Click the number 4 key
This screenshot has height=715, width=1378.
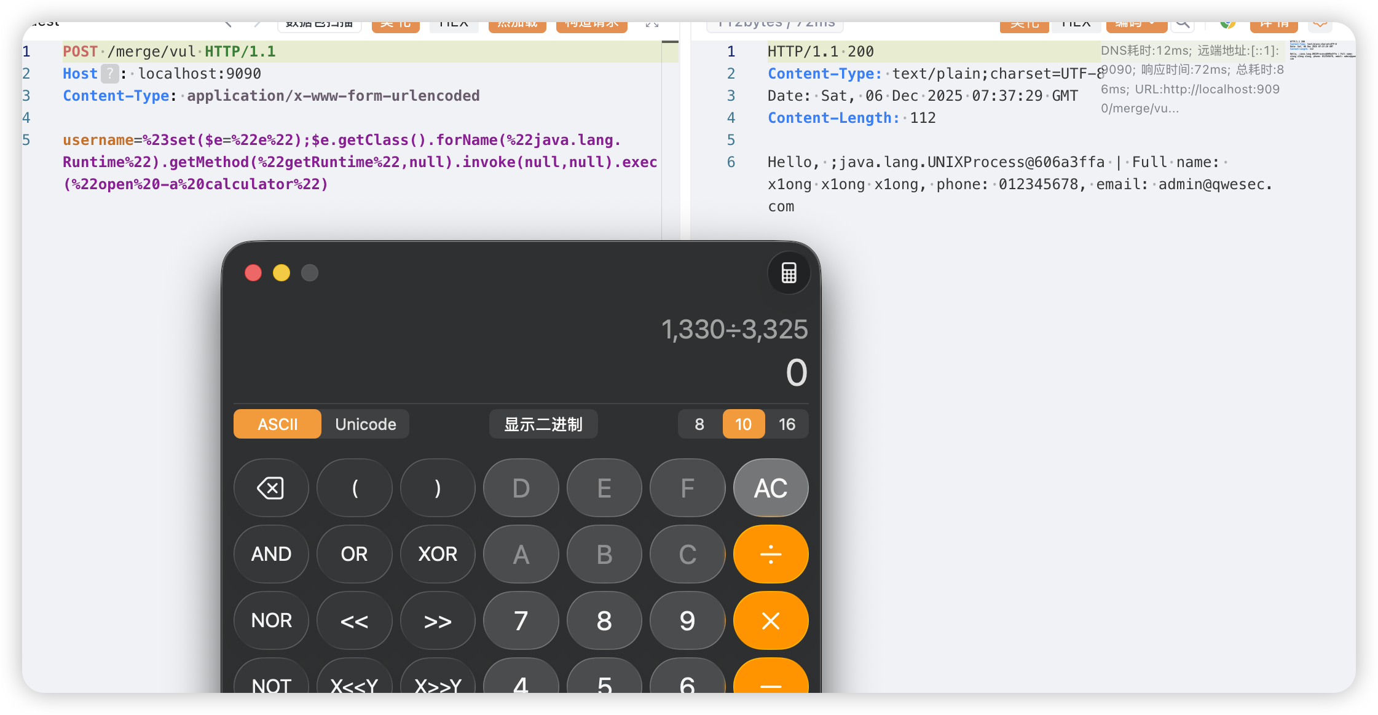tap(521, 676)
